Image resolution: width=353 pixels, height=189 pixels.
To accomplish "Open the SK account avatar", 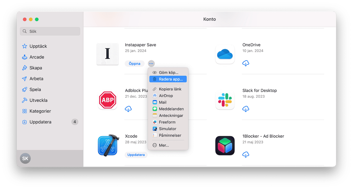I will pos(25,158).
